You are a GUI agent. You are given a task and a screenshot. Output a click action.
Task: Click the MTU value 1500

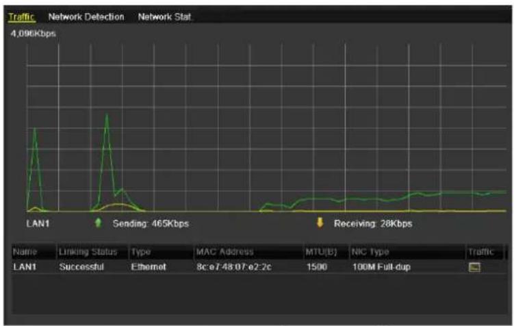point(317,267)
